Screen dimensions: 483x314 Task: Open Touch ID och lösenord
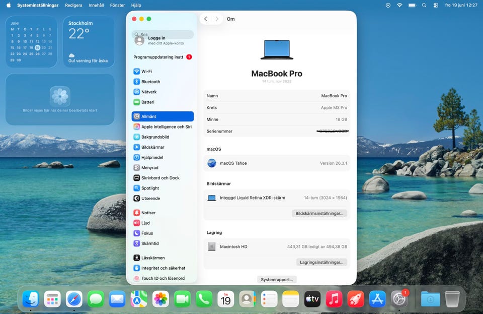pyautogui.click(x=163, y=278)
